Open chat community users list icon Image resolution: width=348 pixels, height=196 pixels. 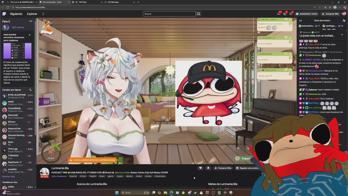(344, 20)
